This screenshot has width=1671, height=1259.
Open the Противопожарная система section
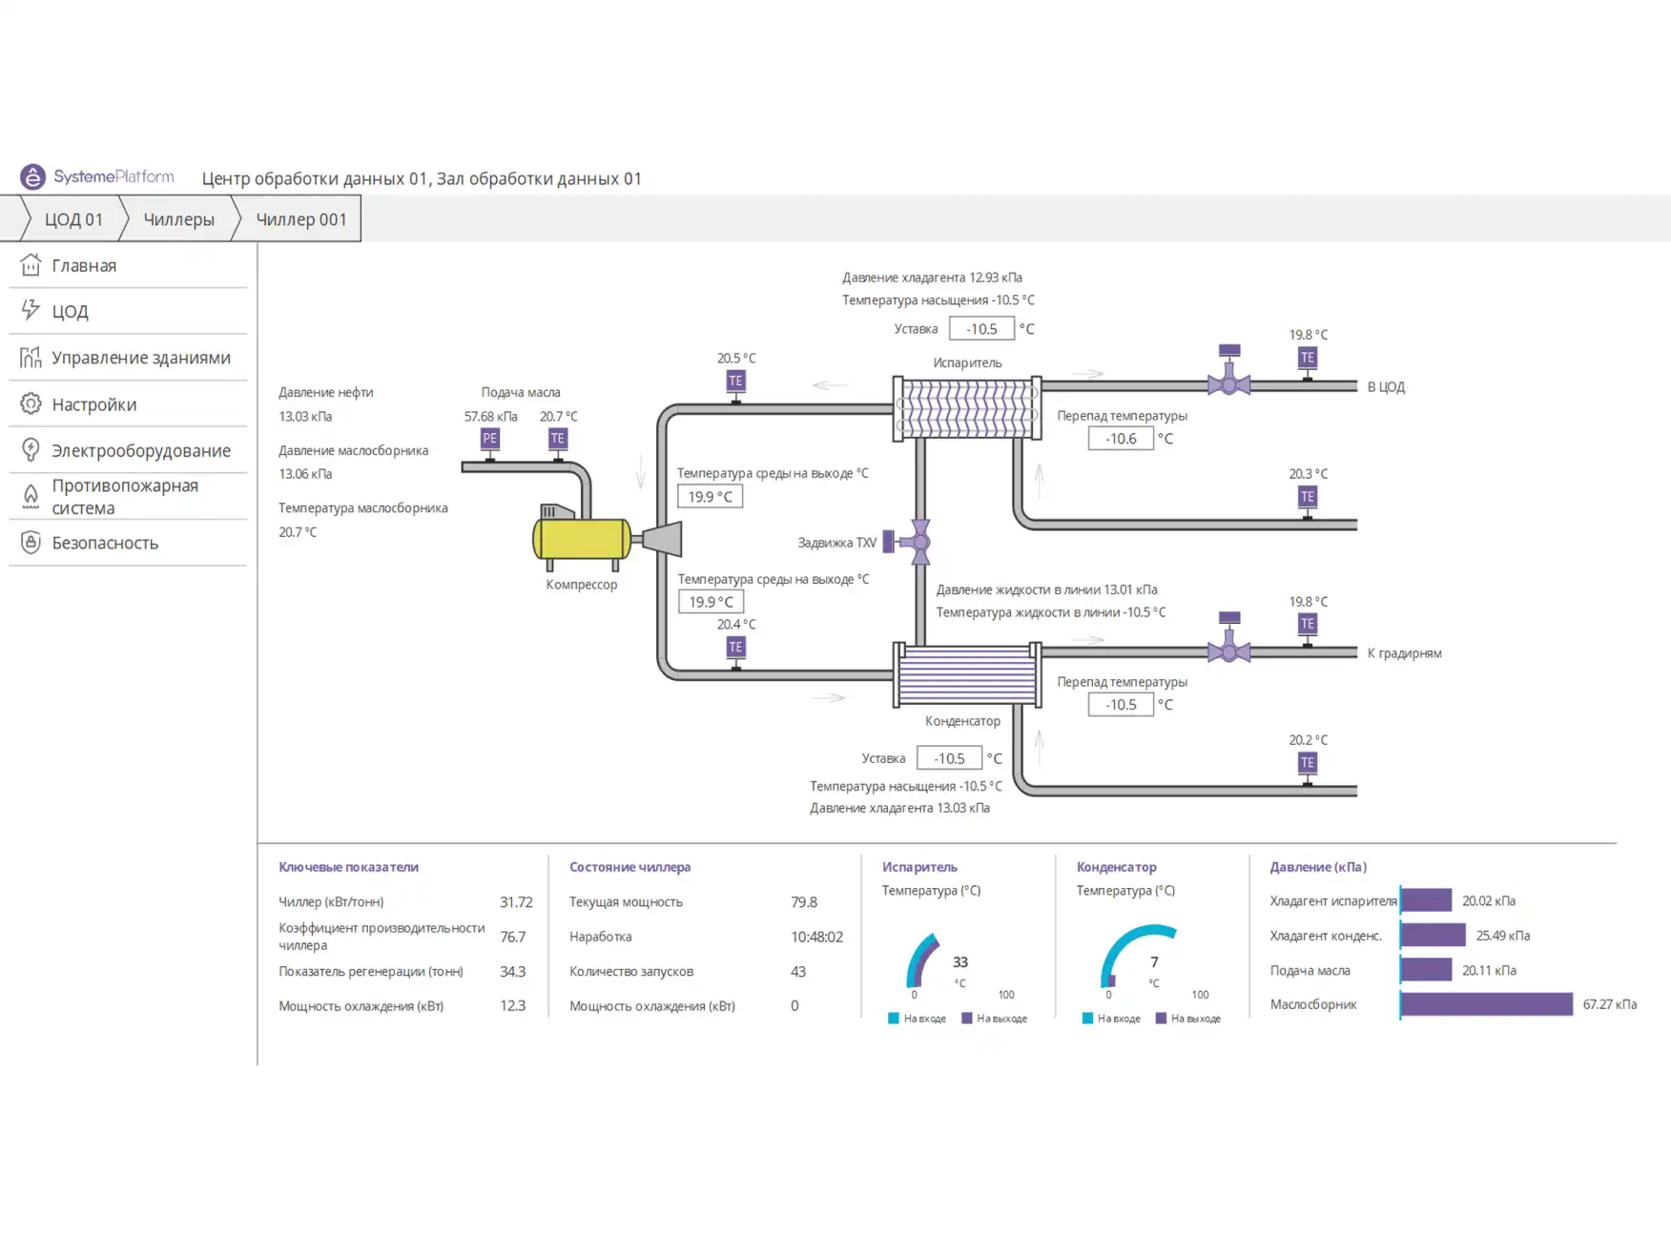coord(124,496)
